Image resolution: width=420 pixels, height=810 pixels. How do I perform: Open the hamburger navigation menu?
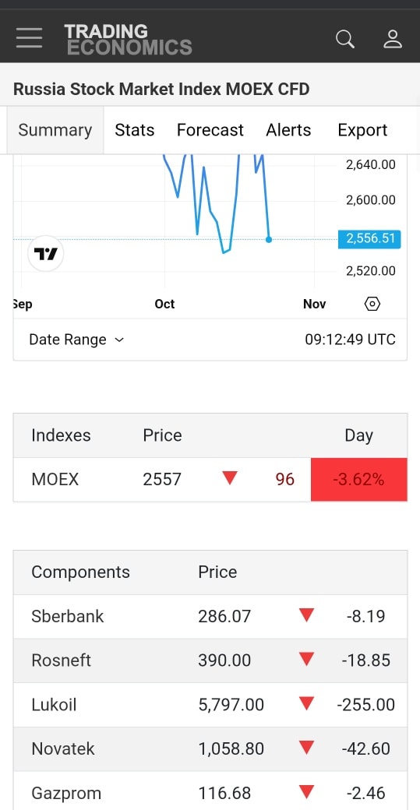(x=29, y=38)
